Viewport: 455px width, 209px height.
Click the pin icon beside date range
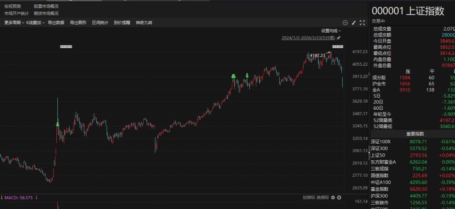point(338,38)
